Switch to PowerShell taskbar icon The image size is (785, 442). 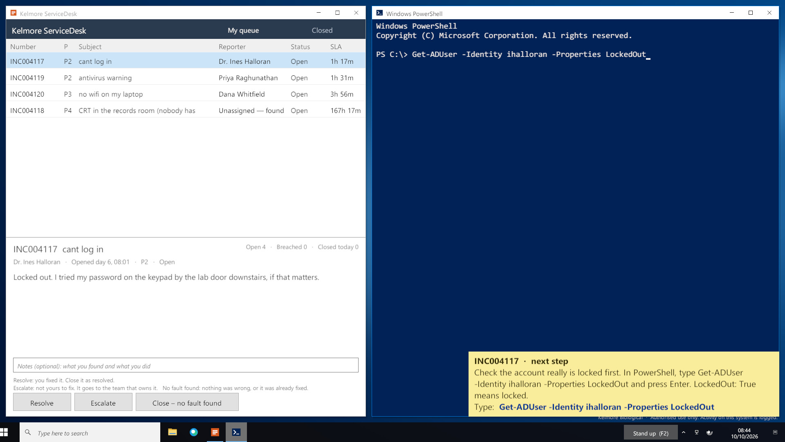236,432
